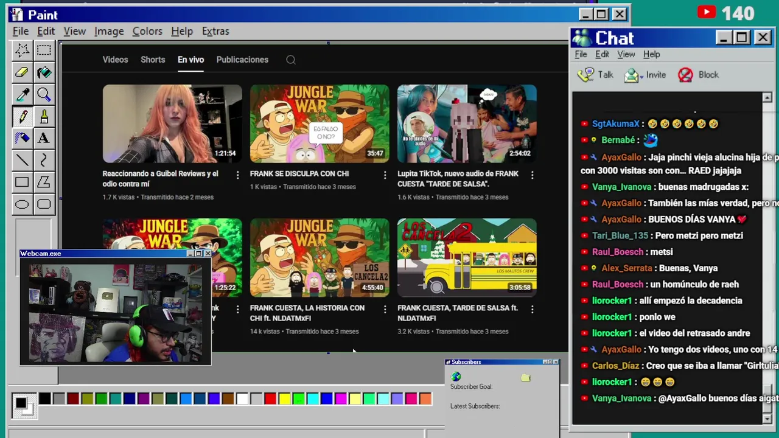Open options for Lupita TikTok video
The width and height of the screenshot is (779, 438).
[532, 175]
